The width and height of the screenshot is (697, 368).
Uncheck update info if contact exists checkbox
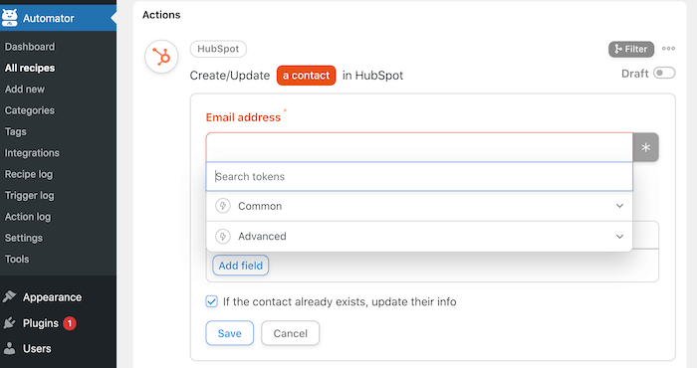(211, 301)
